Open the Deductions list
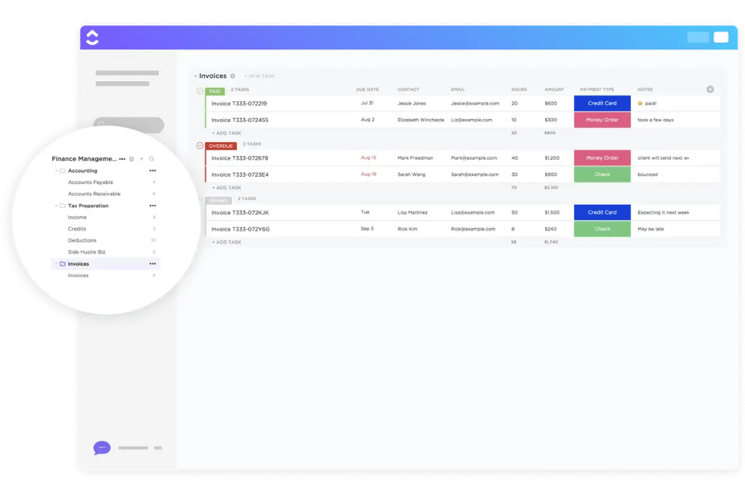The height and width of the screenshot is (499, 745). 82,240
